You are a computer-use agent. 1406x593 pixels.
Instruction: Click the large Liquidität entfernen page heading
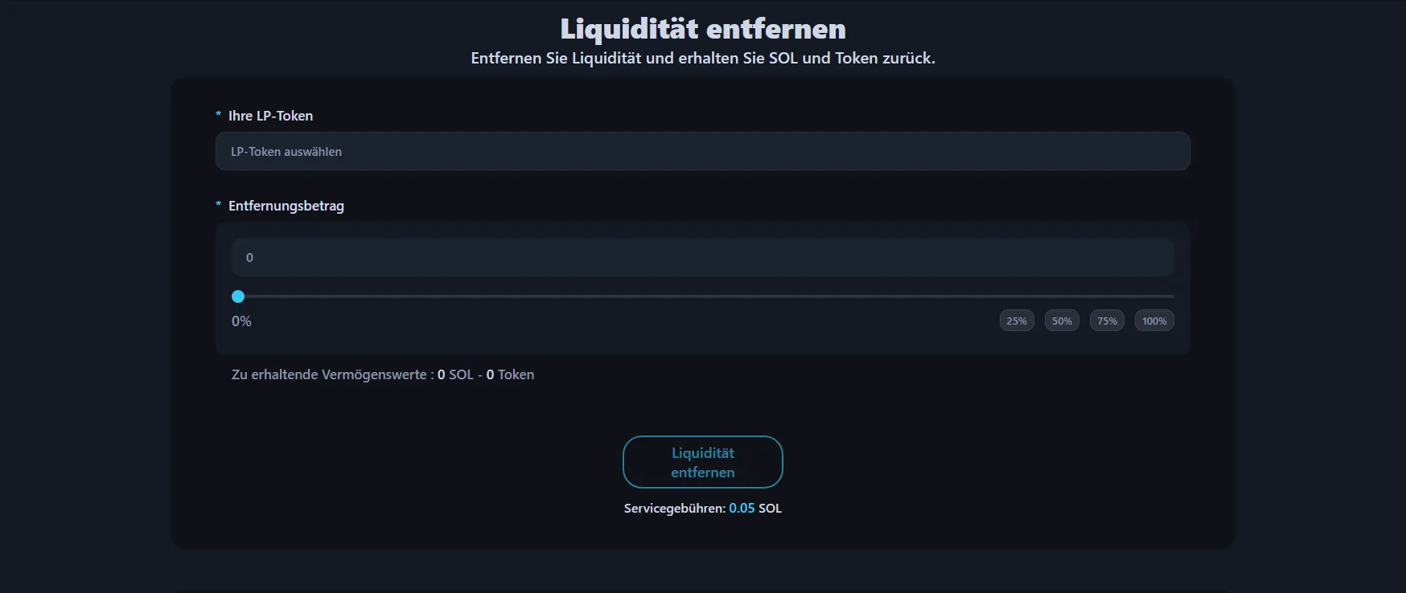point(702,29)
